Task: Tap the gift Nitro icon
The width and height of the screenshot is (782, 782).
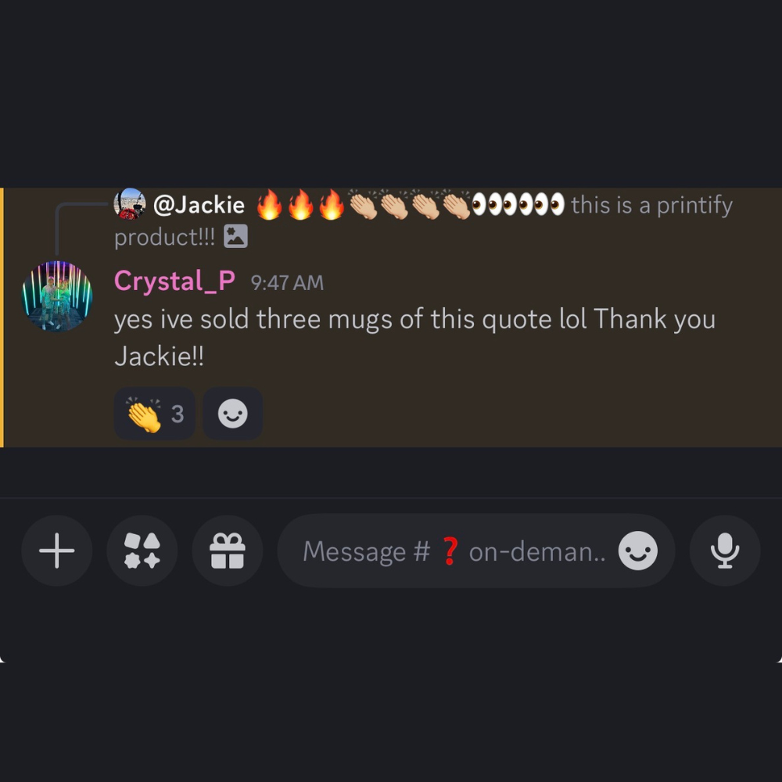Action: point(228,551)
